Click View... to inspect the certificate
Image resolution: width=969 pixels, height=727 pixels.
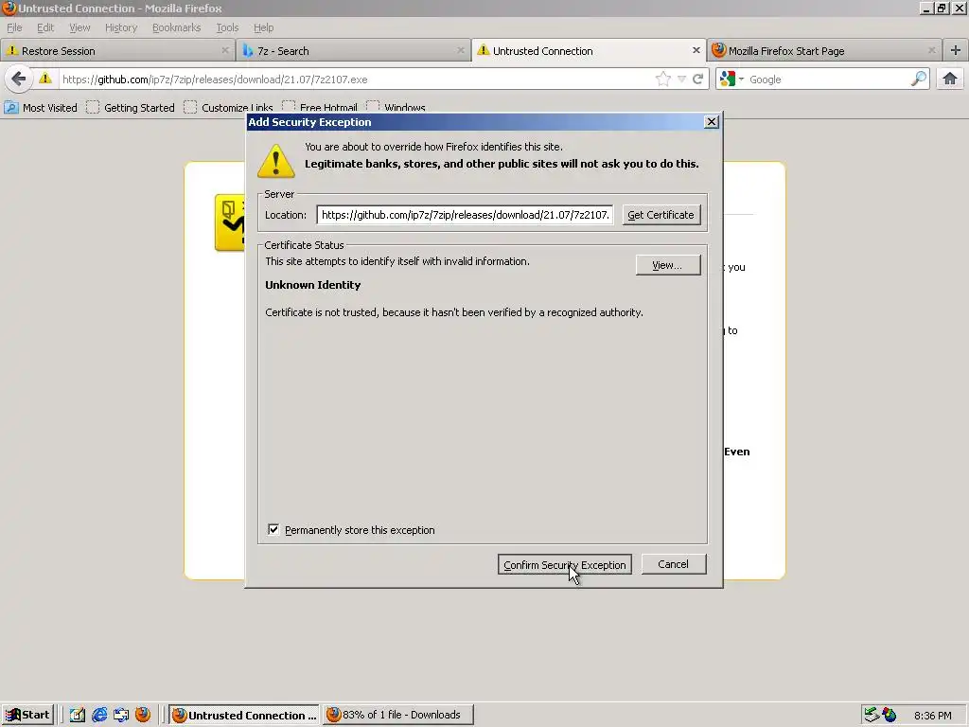click(x=667, y=265)
